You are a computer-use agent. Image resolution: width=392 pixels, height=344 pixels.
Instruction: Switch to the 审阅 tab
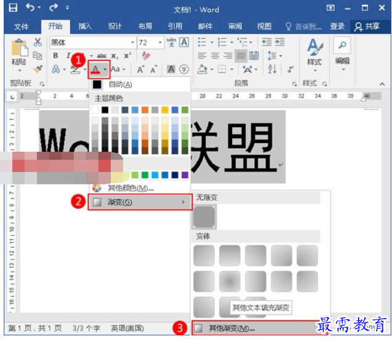235,26
